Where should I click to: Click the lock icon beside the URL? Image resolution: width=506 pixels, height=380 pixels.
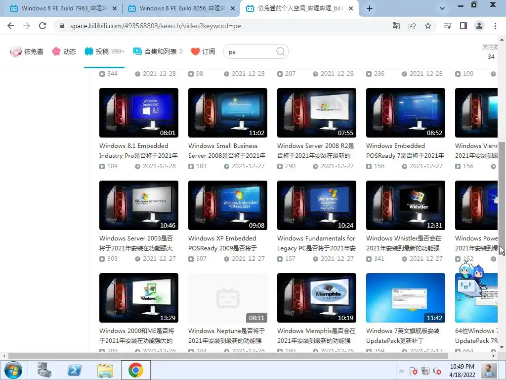click(x=62, y=26)
